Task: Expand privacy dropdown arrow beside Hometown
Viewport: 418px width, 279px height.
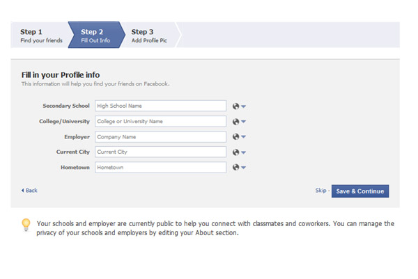Action: [x=243, y=168]
